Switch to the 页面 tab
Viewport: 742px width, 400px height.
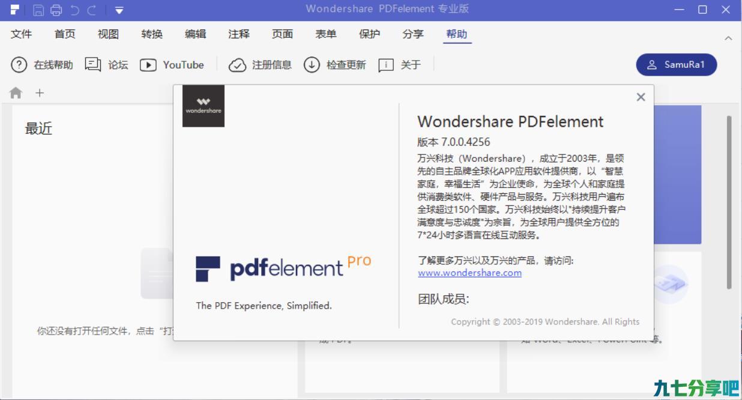(282, 34)
